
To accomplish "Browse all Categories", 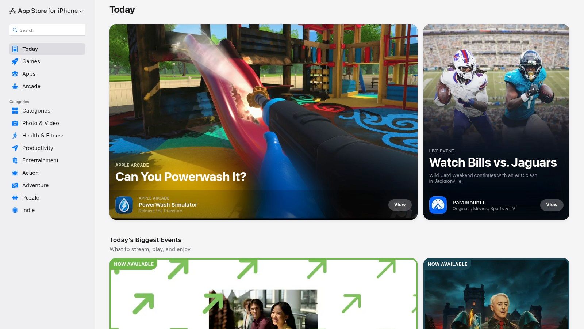I will point(47,111).
